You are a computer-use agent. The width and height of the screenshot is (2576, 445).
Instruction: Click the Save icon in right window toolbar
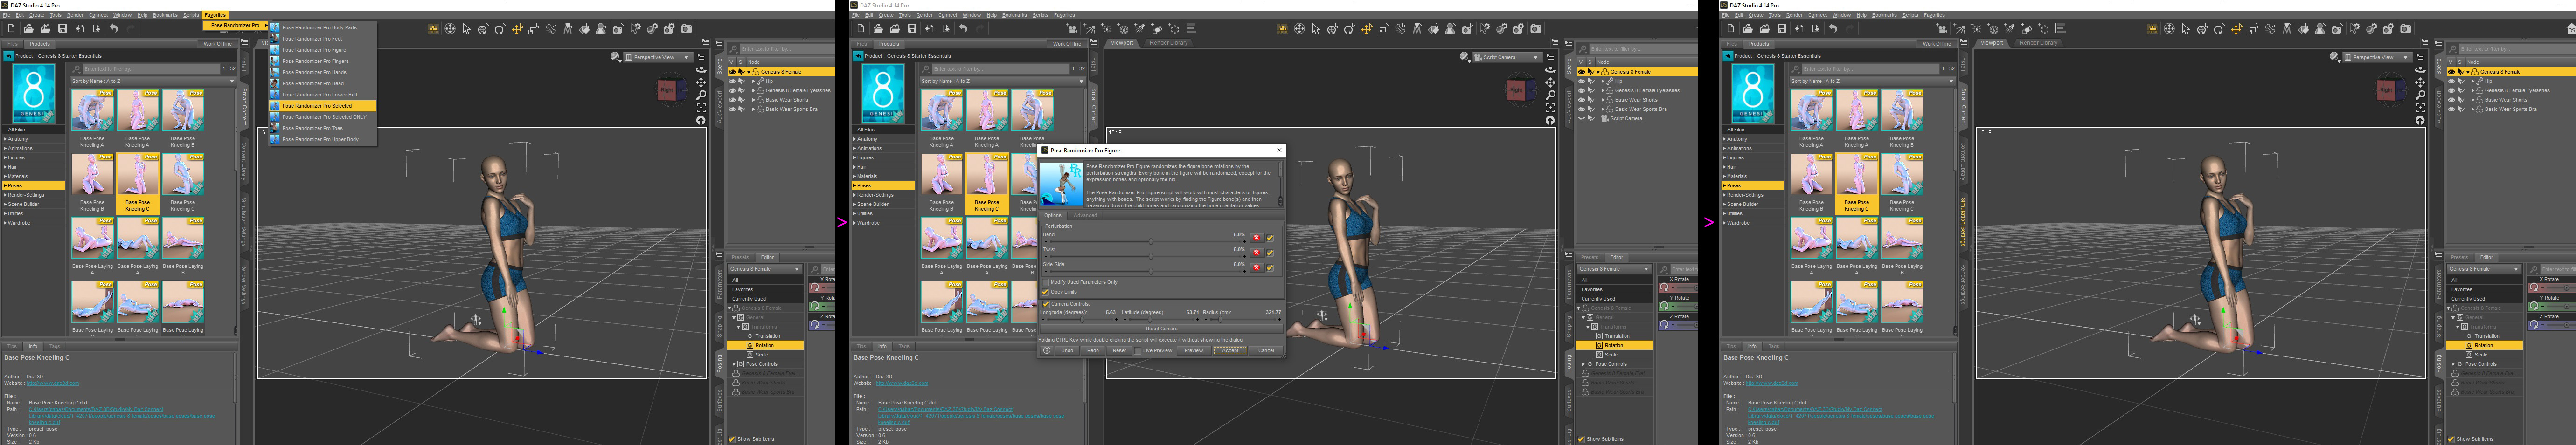tap(1782, 29)
